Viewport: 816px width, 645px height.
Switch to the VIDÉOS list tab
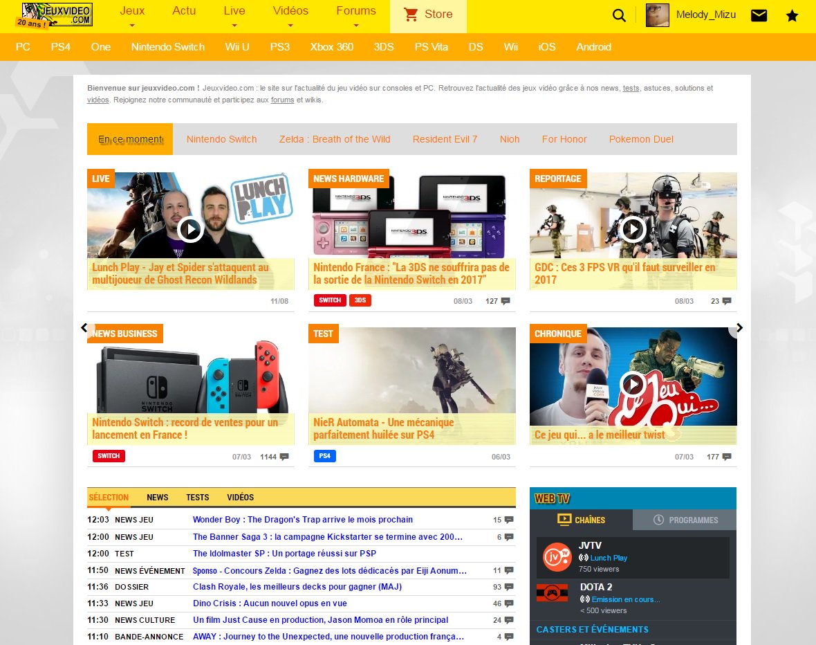[x=241, y=497]
